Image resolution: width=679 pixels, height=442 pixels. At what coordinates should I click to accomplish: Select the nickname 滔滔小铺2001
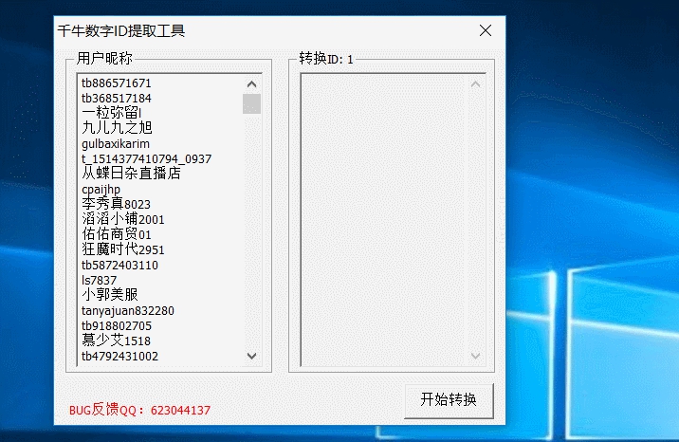pos(123,219)
